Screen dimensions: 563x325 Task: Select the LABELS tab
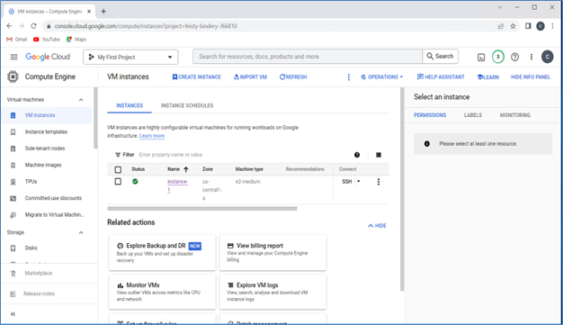pos(473,115)
